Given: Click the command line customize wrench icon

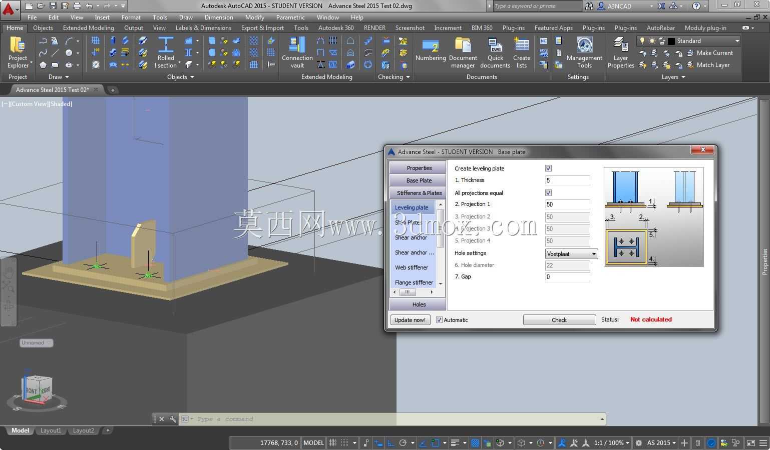Looking at the screenshot, I should (x=173, y=419).
